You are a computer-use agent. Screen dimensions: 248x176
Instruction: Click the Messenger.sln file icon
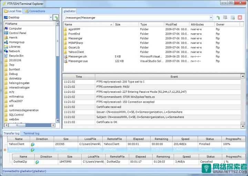65,56
